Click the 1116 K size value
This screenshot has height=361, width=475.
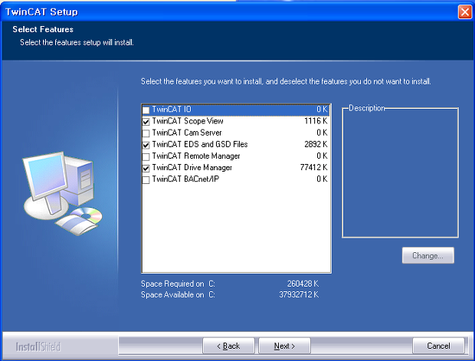click(x=316, y=121)
